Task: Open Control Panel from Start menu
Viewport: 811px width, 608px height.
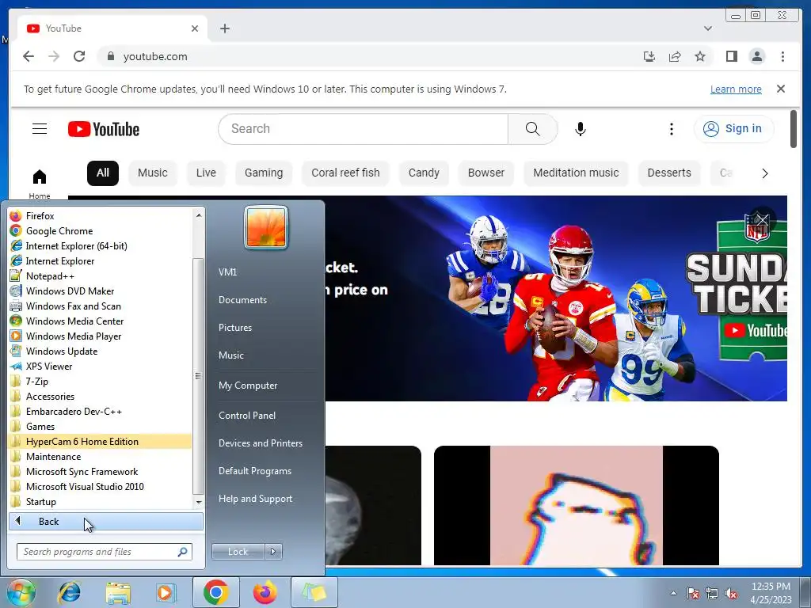Action: coord(247,415)
